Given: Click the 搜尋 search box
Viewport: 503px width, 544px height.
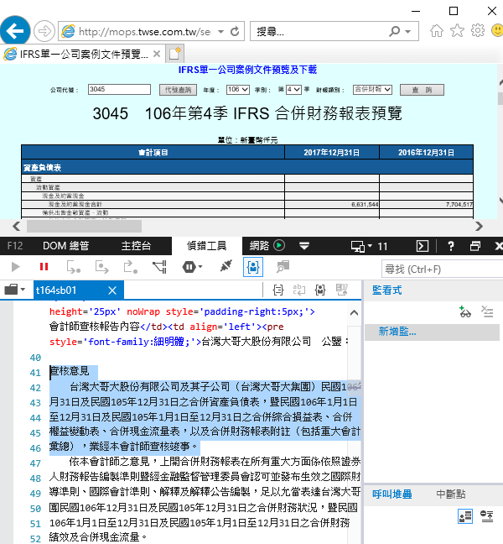Looking at the screenshot, I should (x=319, y=32).
